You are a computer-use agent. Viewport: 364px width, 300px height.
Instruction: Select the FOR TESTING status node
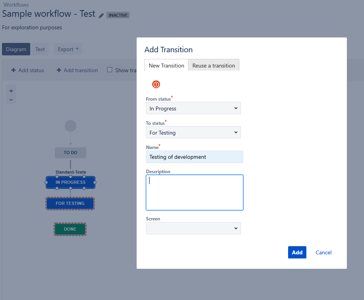click(x=70, y=204)
